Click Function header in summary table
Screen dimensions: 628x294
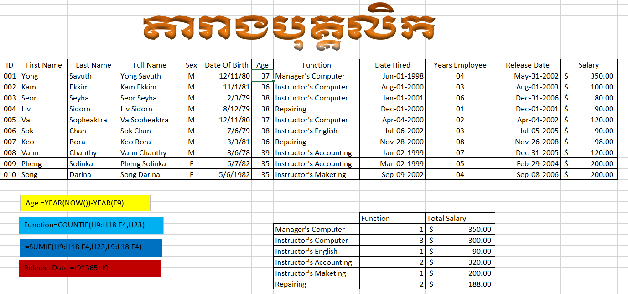tap(393, 218)
